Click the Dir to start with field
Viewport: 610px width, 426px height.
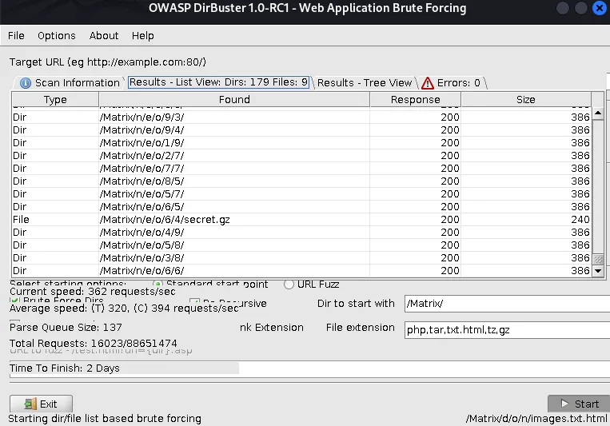click(x=508, y=304)
